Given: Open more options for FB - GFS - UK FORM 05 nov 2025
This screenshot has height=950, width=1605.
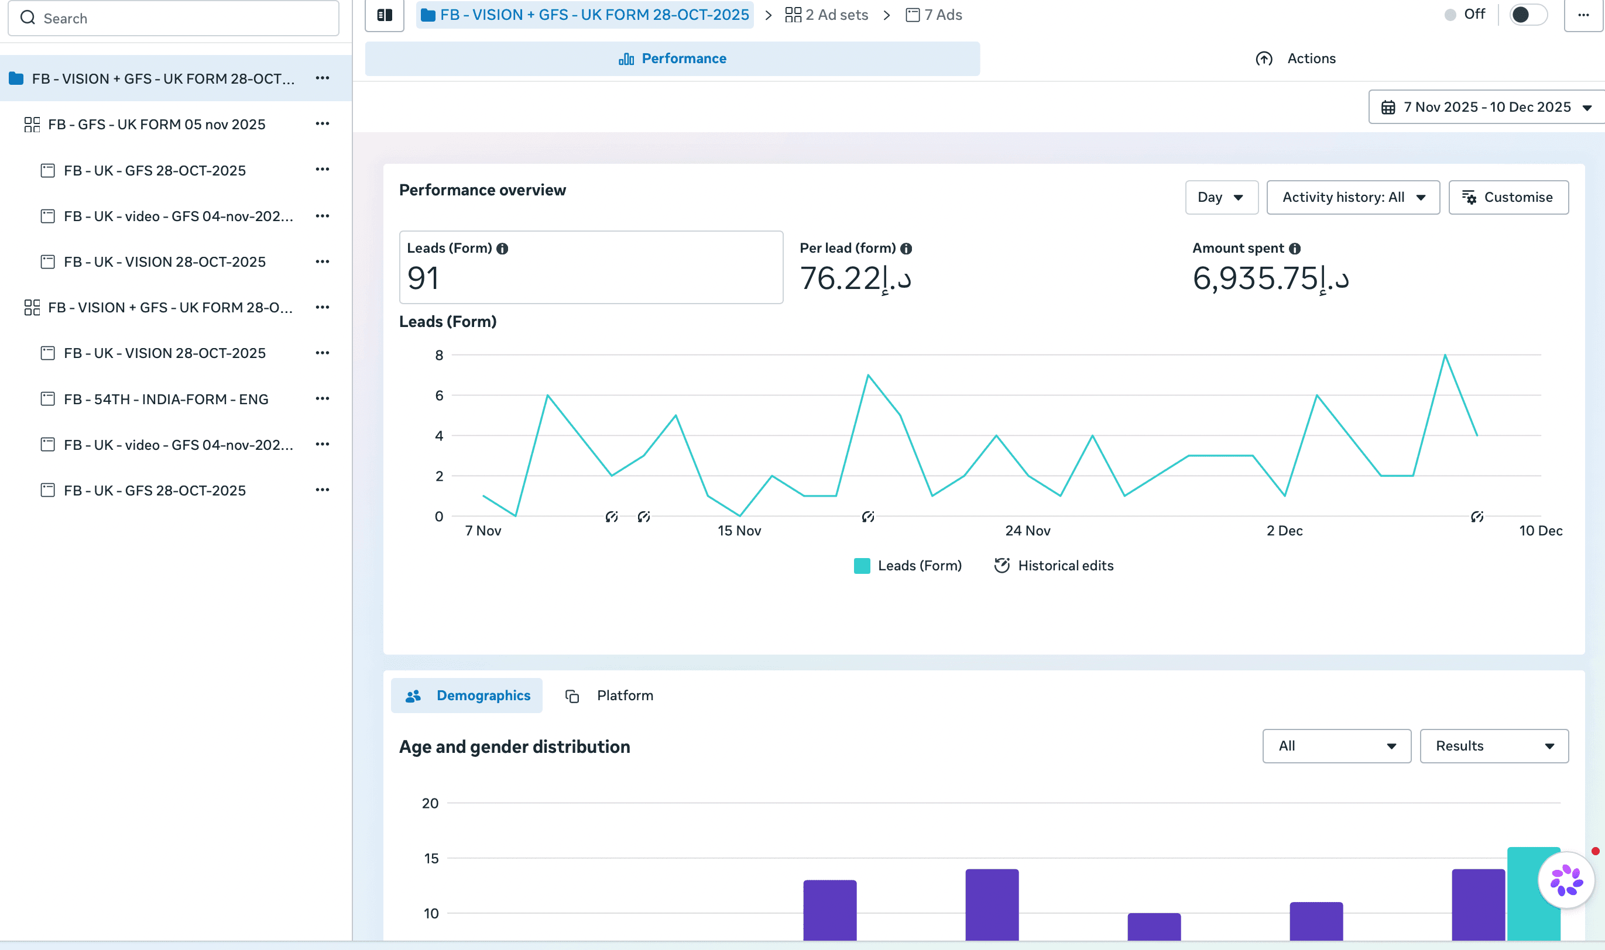Looking at the screenshot, I should click(x=322, y=123).
